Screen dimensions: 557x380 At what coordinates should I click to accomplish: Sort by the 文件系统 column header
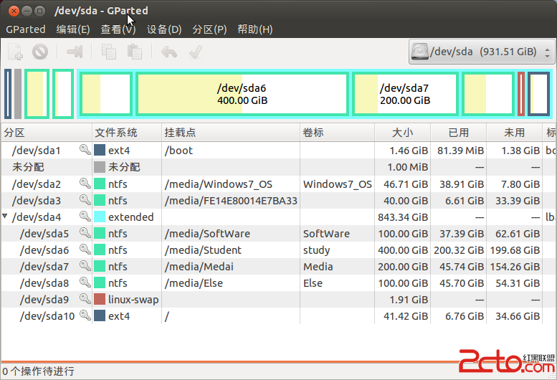point(127,133)
